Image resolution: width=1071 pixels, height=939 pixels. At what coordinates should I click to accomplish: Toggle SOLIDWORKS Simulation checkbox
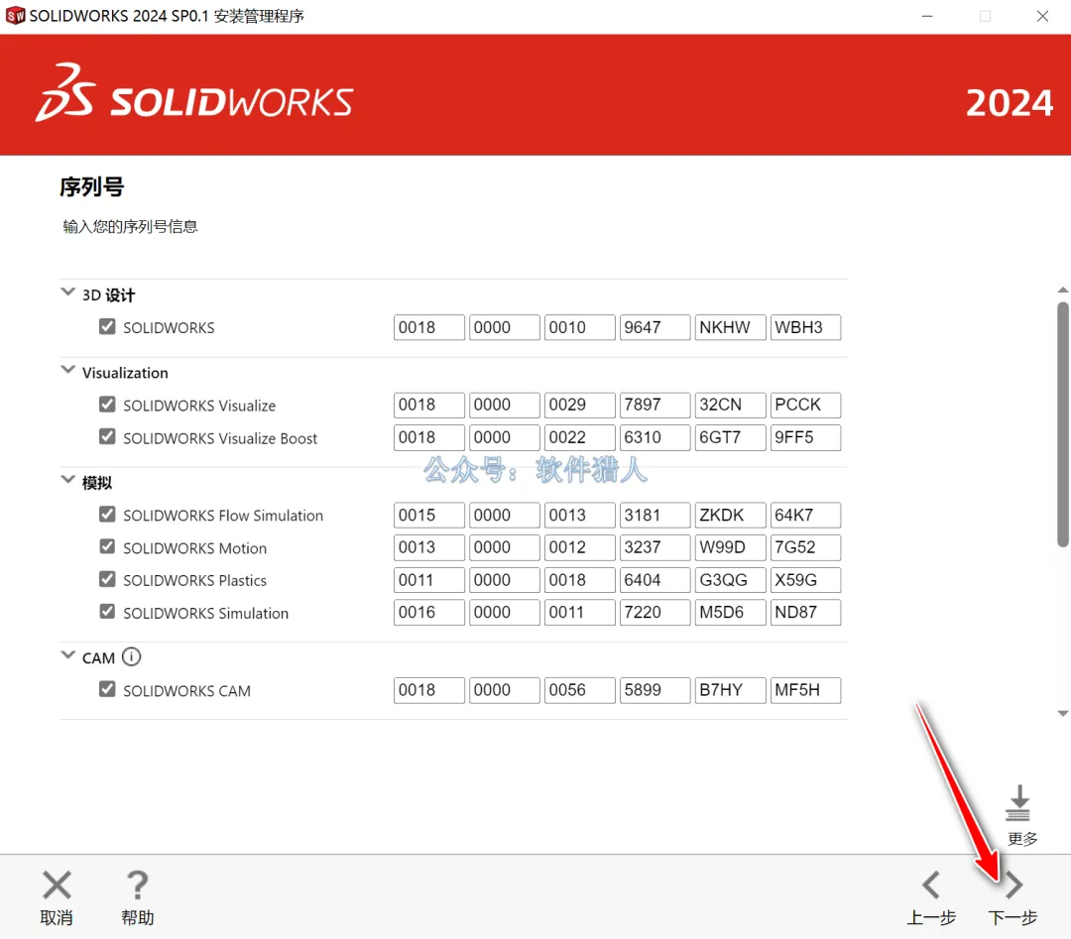tap(107, 611)
